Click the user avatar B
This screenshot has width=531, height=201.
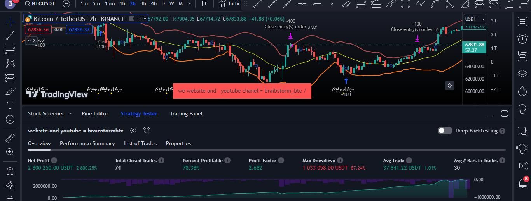click(11, 3)
